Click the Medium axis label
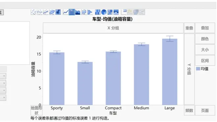The height and width of the screenshot is (122, 217). click(x=141, y=108)
